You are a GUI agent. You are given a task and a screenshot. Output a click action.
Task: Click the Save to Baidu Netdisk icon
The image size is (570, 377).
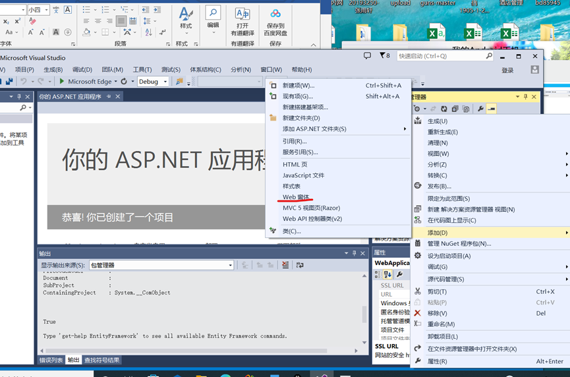tap(275, 22)
